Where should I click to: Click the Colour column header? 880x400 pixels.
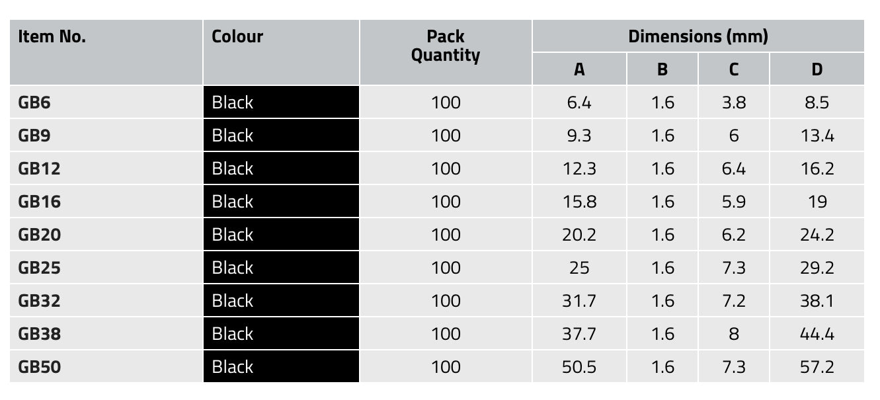(x=237, y=37)
